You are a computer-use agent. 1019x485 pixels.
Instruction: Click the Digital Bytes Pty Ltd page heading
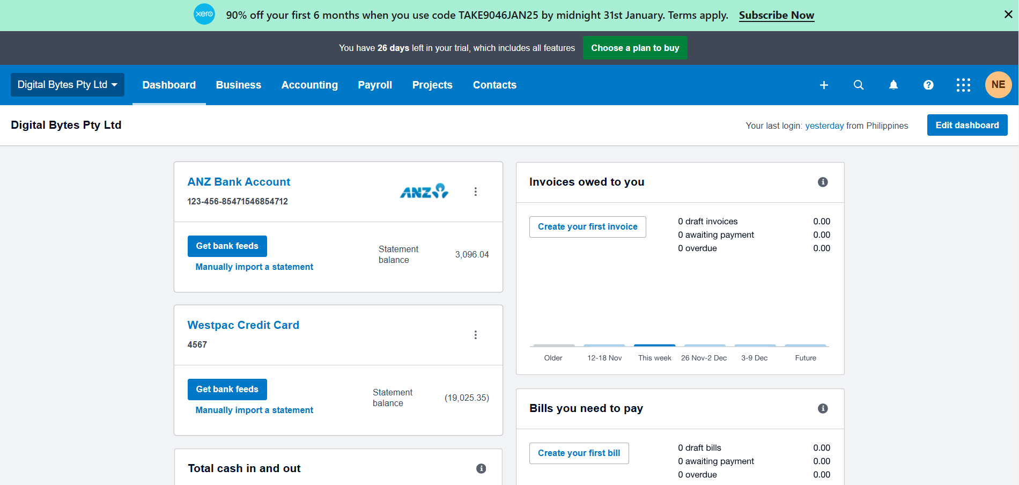pyautogui.click(x=66, y=125)
